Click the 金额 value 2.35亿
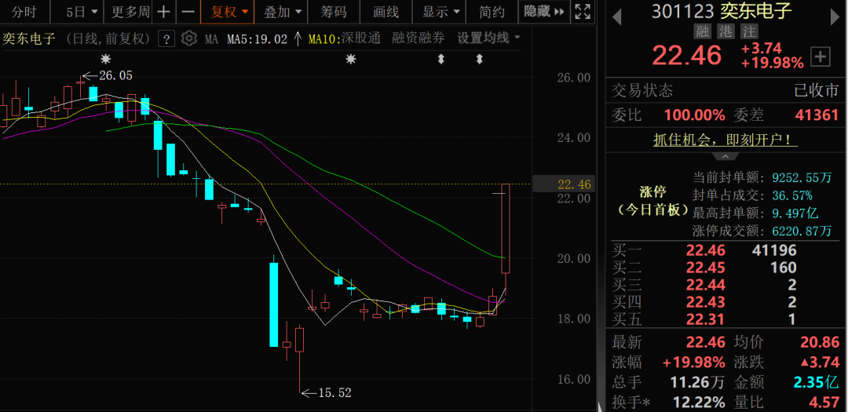The width and height of the screenshot is (848, 412). 817,382
